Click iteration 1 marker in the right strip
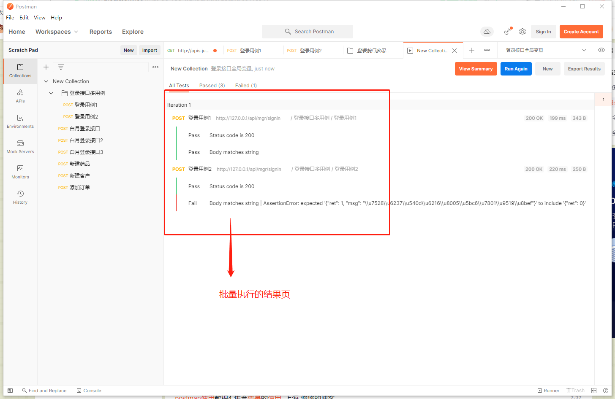Viewport: 615px width, 399px height. (603, 100)
